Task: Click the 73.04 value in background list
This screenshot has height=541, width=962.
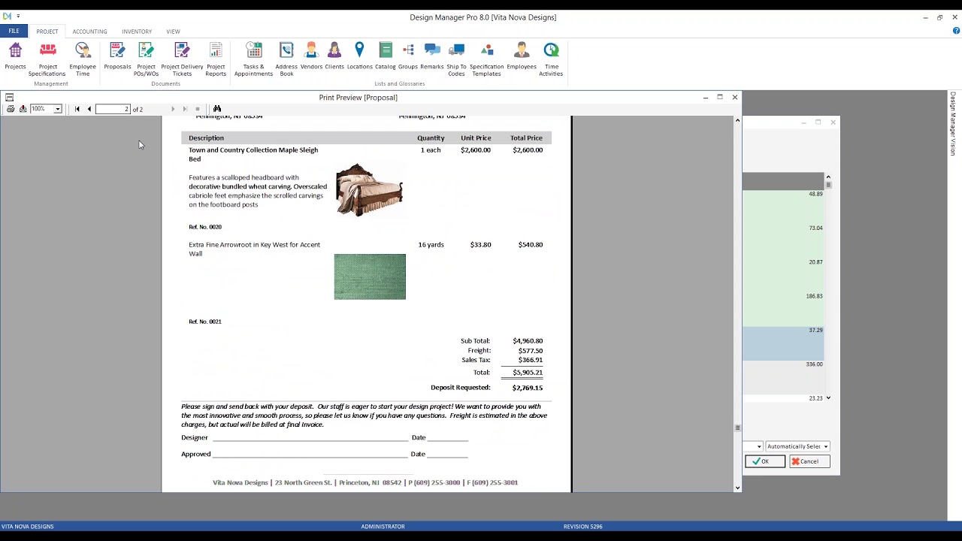Action: (815, 228)
